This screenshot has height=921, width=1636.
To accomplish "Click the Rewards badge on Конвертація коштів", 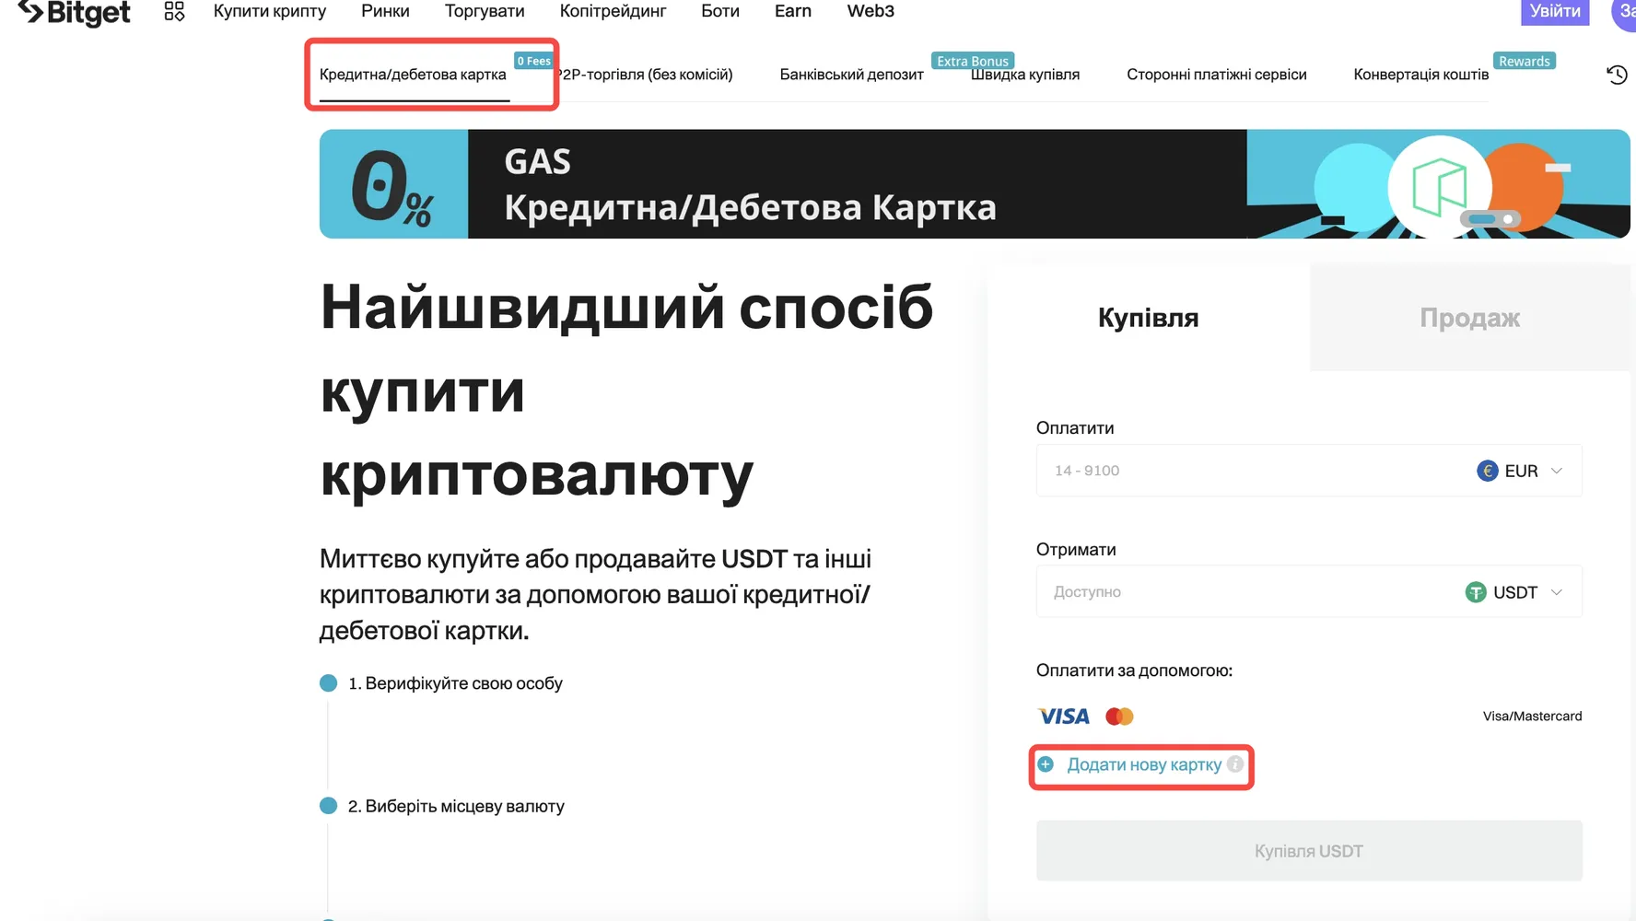I will coord(1525,60).
